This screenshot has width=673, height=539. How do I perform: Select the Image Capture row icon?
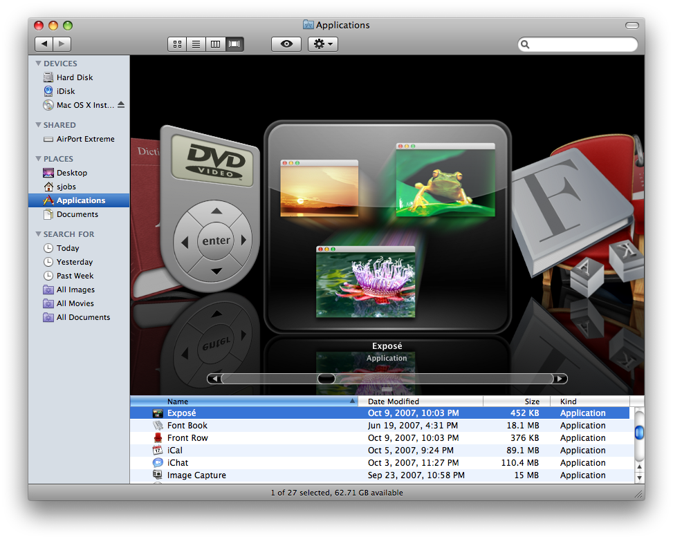[158, 475]
